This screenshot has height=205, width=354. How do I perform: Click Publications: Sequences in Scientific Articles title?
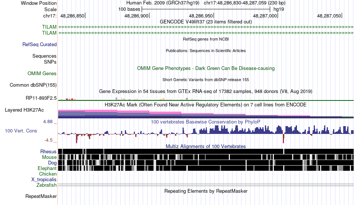click(206, 51)
